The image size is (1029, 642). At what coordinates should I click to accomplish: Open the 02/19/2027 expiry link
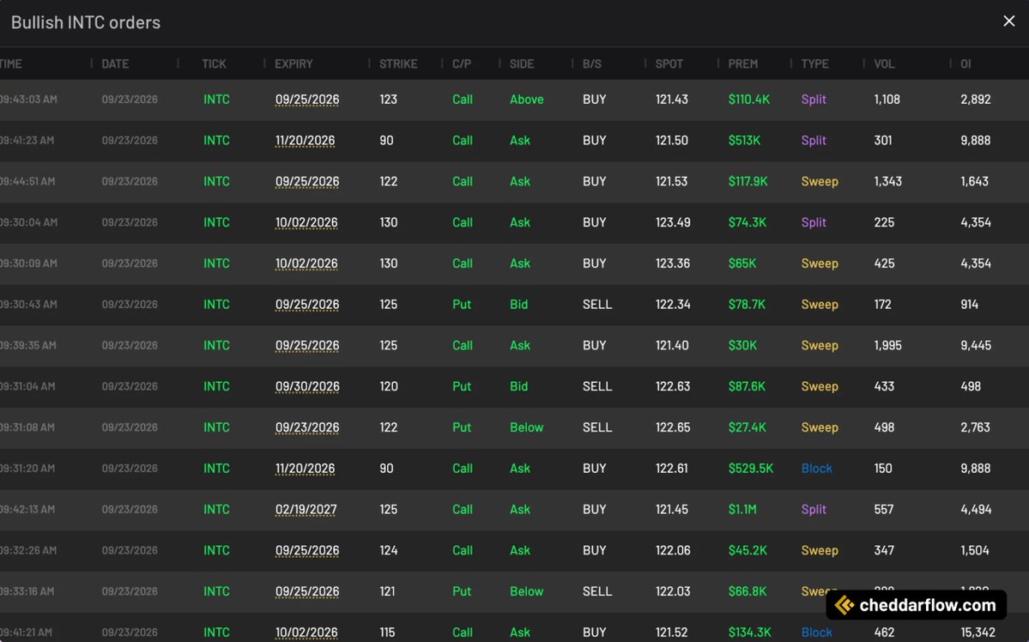tap(306, 510)
